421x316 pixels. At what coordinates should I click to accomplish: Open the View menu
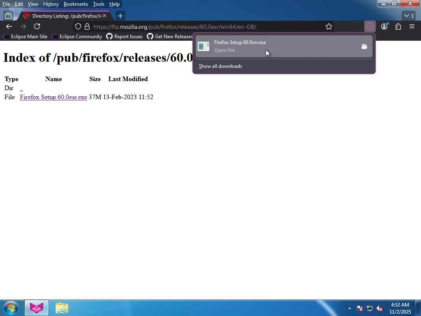tap(33, 4)
